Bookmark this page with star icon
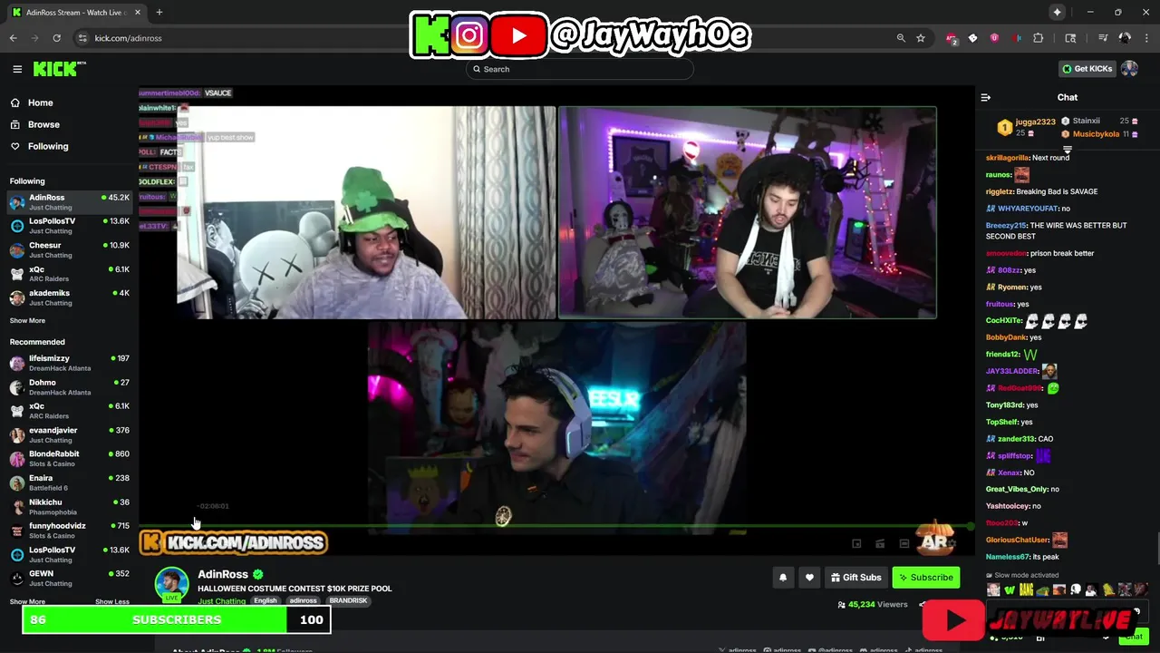Screen dimensions: 1160x653 coord(921,38)
